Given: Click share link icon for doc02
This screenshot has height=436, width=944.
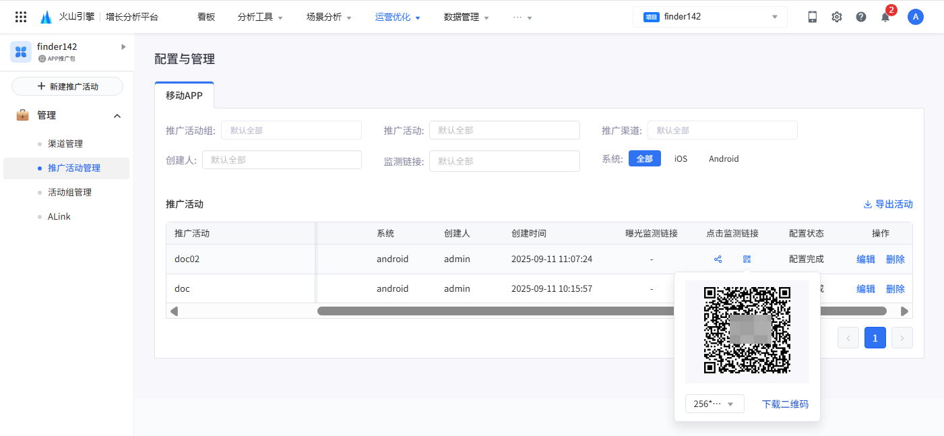Looking at the screenshot, I should (x=718, y=259).
